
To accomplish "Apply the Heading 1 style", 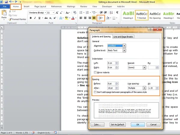I will pos(128,15).
